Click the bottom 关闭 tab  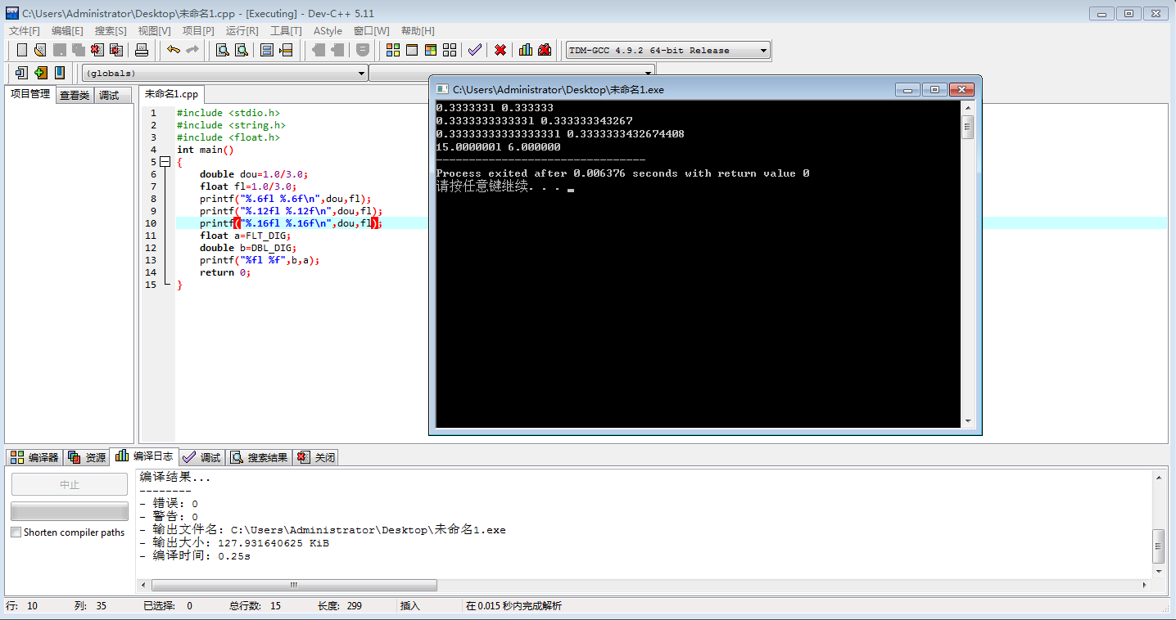[315, 457]
